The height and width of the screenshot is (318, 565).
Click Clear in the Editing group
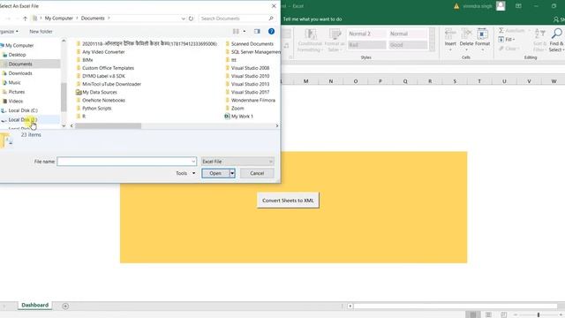[508, 49]
